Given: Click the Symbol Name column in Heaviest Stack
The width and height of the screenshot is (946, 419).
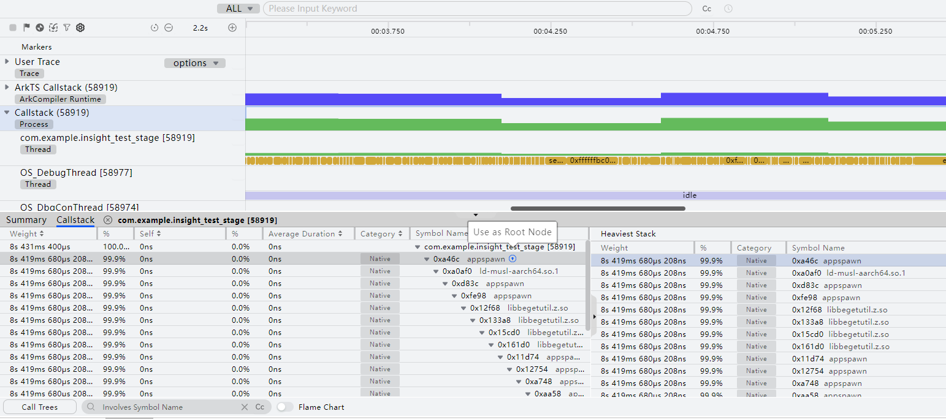Looking at the screenshot, I should [x=818, y=248].
